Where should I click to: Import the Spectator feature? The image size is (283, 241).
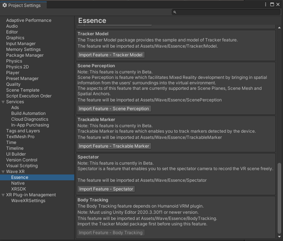coord(106,189)
